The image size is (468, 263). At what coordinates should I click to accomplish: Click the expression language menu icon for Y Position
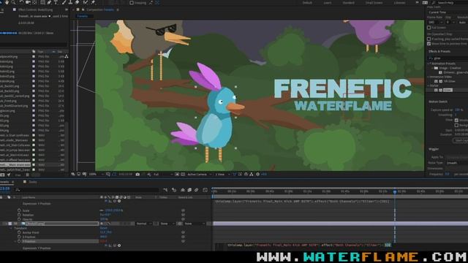(x=119, y=245)
